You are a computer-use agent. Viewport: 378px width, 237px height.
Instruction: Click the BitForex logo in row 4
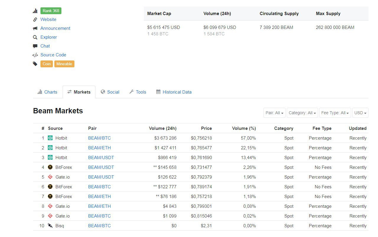50,167
